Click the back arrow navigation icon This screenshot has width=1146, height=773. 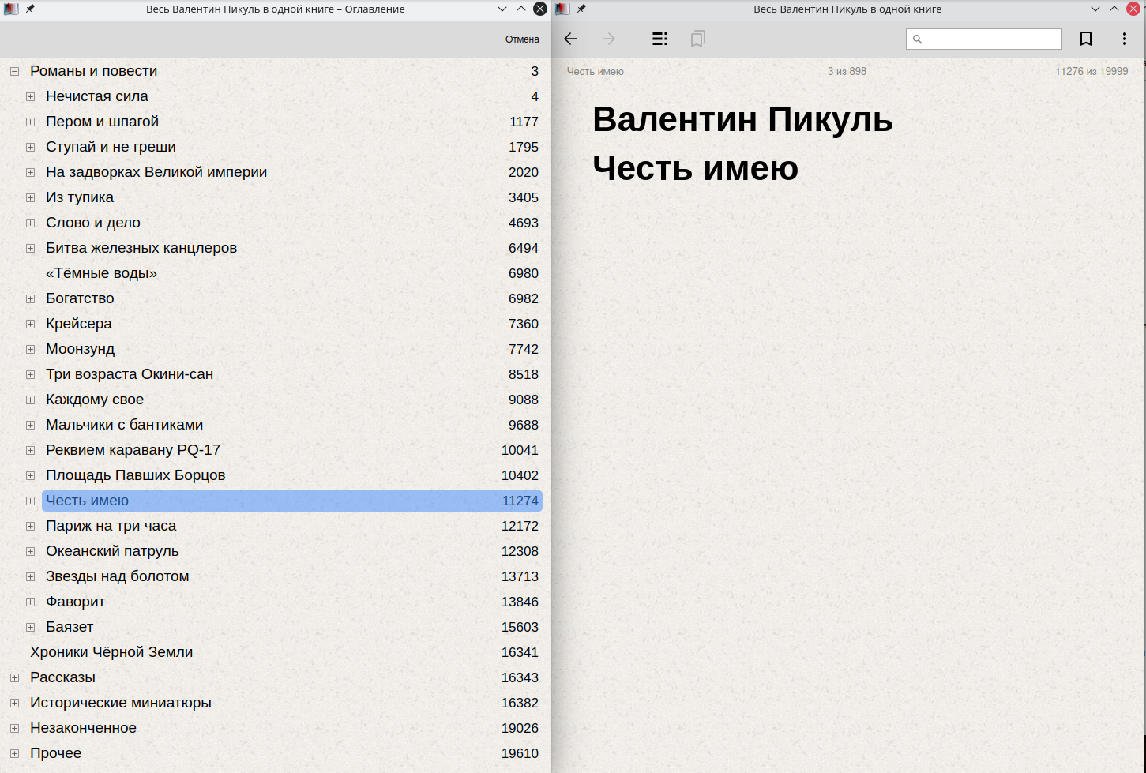570,39
